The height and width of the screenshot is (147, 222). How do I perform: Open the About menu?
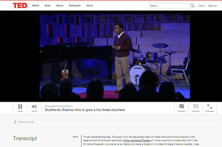(x=90, y=6)
